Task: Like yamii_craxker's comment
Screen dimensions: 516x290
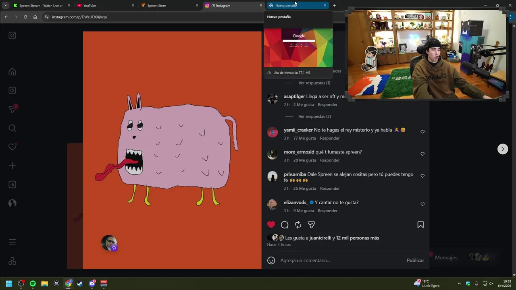Action: [x=422, y=132]
